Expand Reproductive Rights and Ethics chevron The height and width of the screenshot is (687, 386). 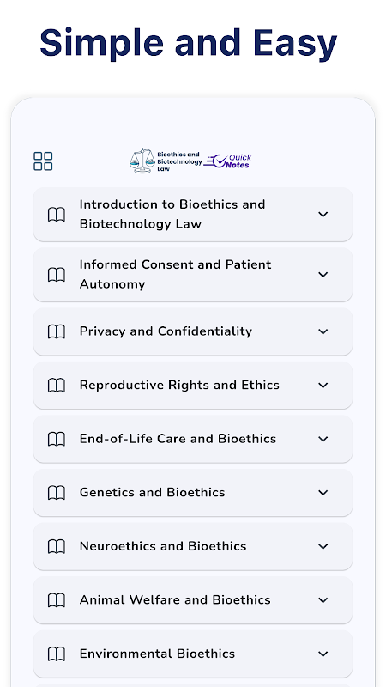[323, 385]
